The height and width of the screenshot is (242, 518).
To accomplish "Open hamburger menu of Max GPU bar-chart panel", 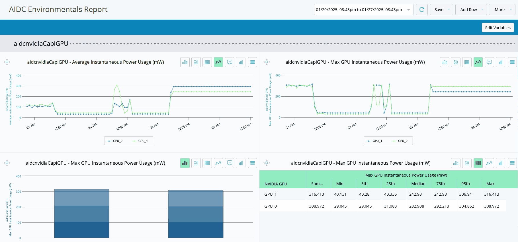I will [x=252, y=163].
